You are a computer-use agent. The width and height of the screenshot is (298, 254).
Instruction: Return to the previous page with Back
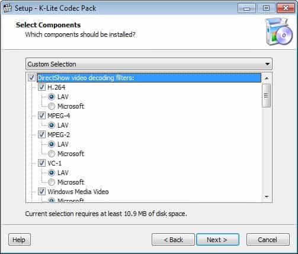click(173, 240)
